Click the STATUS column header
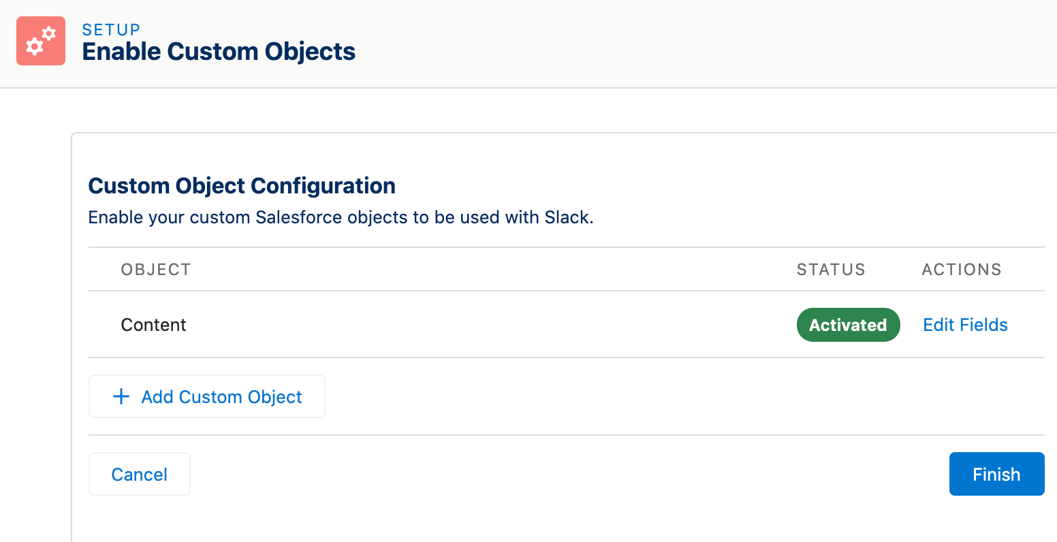Viewport: 1057px width, 542px height. (x=831, y=270)
